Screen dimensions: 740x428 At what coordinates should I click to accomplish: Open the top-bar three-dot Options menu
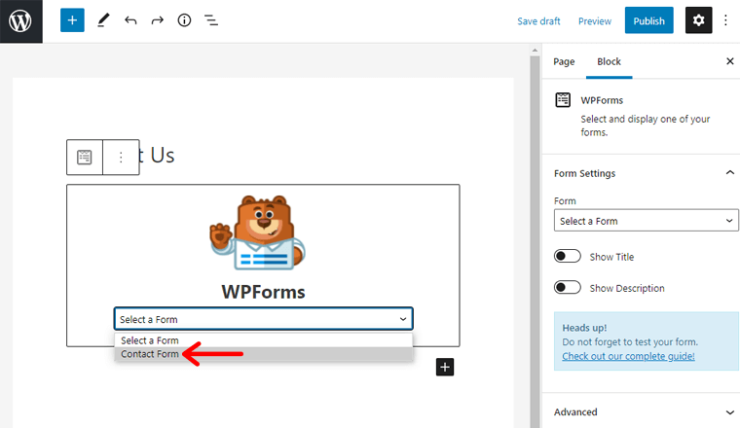click(x=725, y=20)
